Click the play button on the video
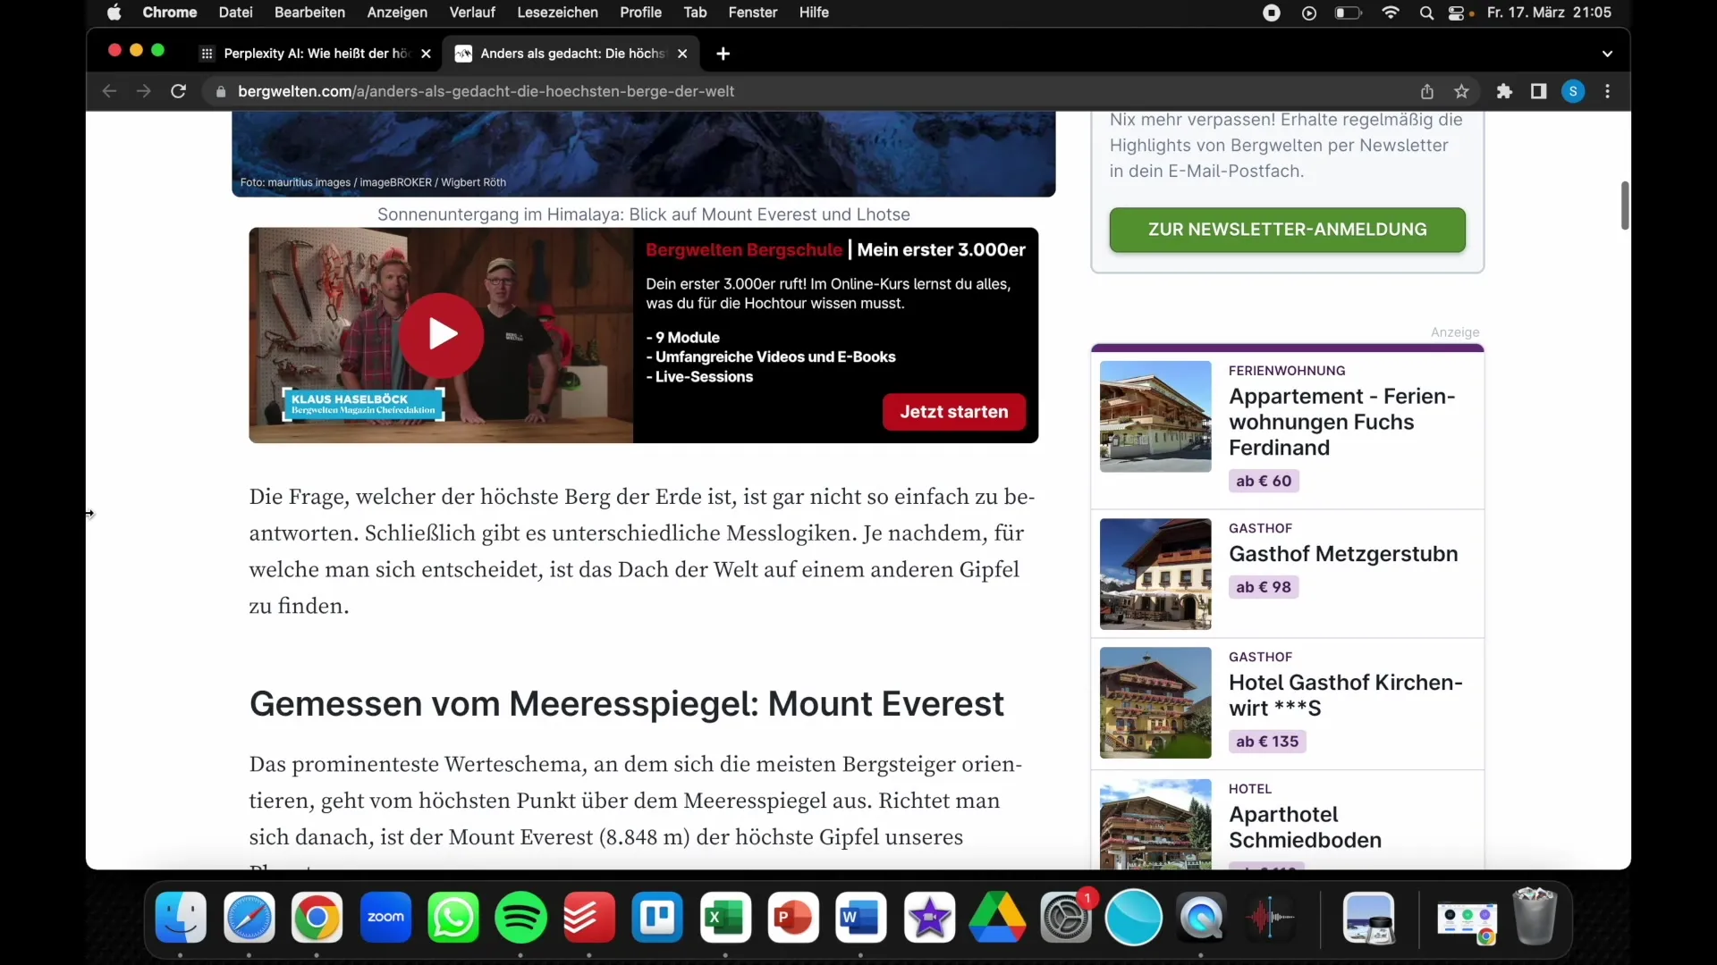 (441, 335)
